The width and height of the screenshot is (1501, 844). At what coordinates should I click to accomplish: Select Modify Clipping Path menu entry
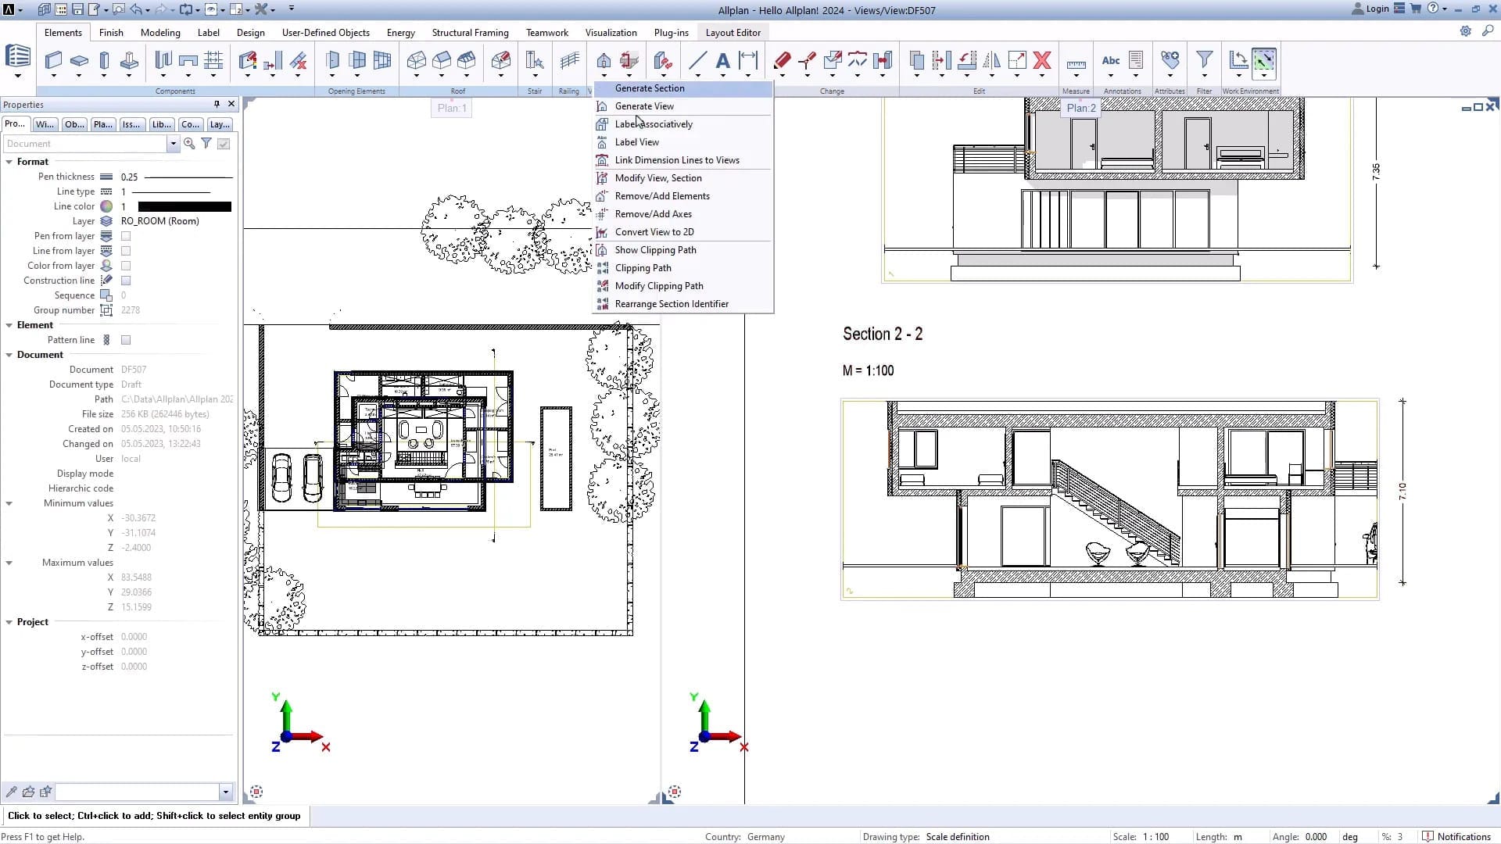658,286
